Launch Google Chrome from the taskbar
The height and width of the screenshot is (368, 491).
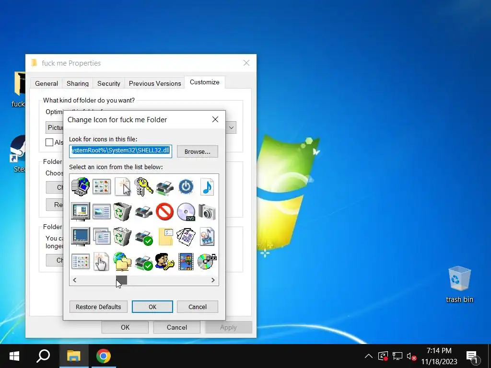click(x=104, y=356)
